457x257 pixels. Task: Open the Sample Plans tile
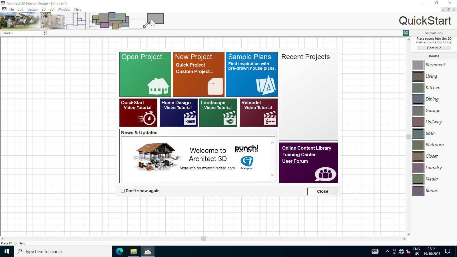(x=252, y=74)
